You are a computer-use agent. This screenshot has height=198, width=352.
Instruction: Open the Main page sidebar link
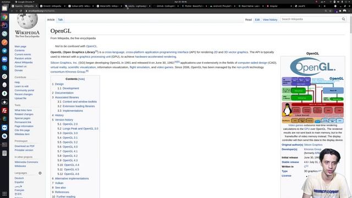tap(20, 46)
